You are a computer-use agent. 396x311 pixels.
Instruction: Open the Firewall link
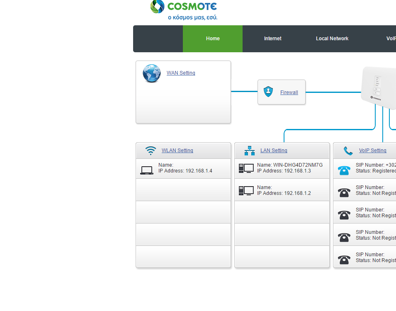289,92
